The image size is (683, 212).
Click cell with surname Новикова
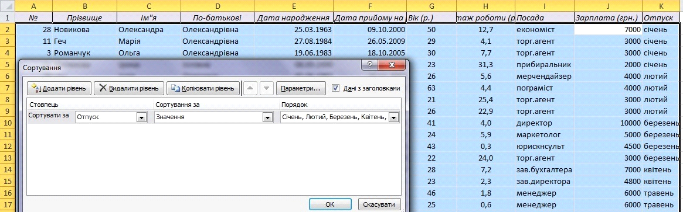coord(84,30)
